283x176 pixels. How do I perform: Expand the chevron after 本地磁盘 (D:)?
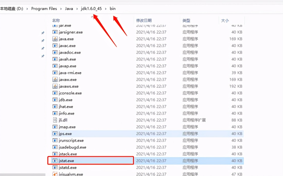(x=27, y=9)
